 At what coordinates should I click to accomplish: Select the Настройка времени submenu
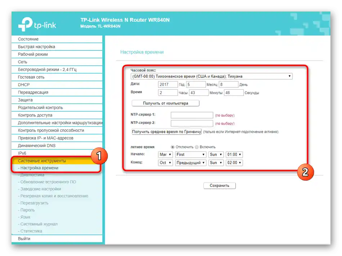coord(39,168)
